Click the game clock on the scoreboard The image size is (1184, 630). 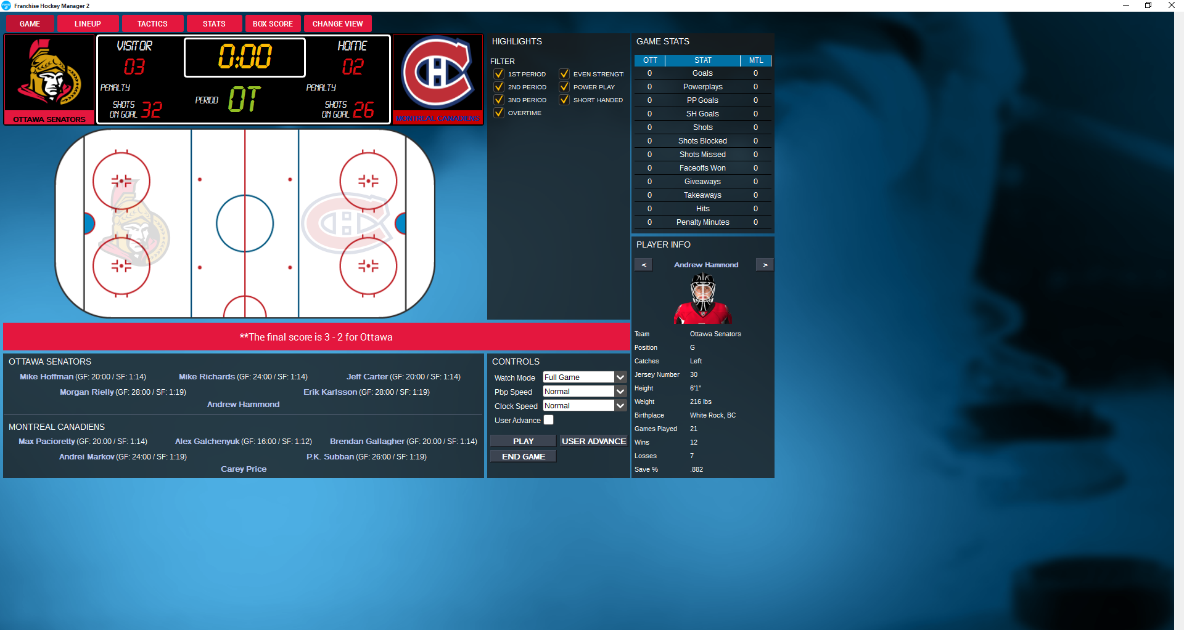(x=245, y=57)
